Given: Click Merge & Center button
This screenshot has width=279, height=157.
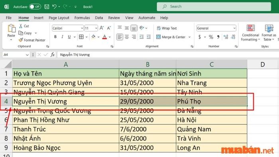Looking at the screenshot, I should [x=171, y=37].
